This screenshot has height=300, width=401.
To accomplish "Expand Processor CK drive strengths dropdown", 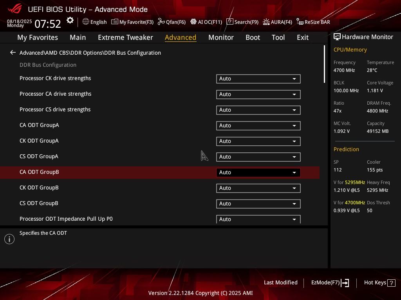I will [x=258, y=79].
